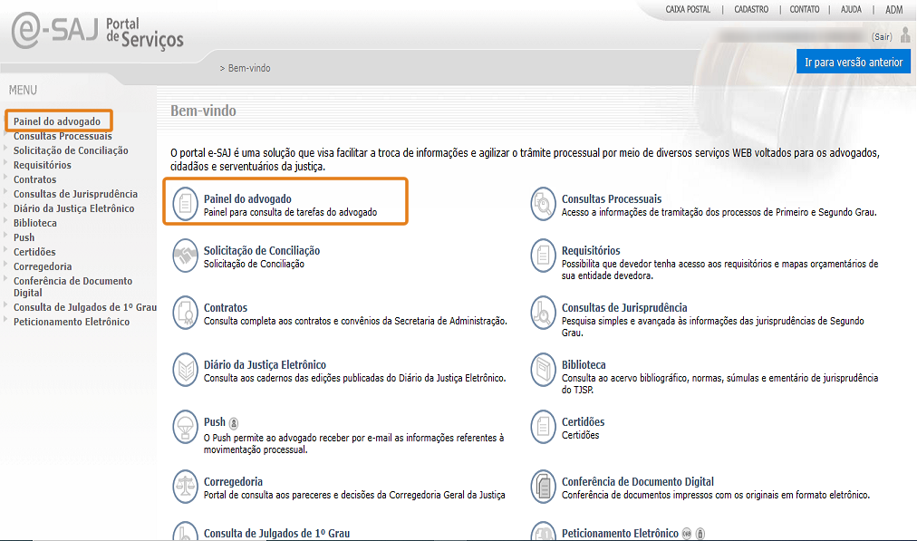The image size is (917, 541).
Task: Click the e-SAJ Portal de Serviços logo
Action: [x=97, y=31]
